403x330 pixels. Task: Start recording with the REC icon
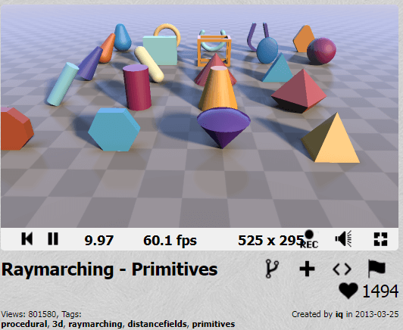click(309, 239)
